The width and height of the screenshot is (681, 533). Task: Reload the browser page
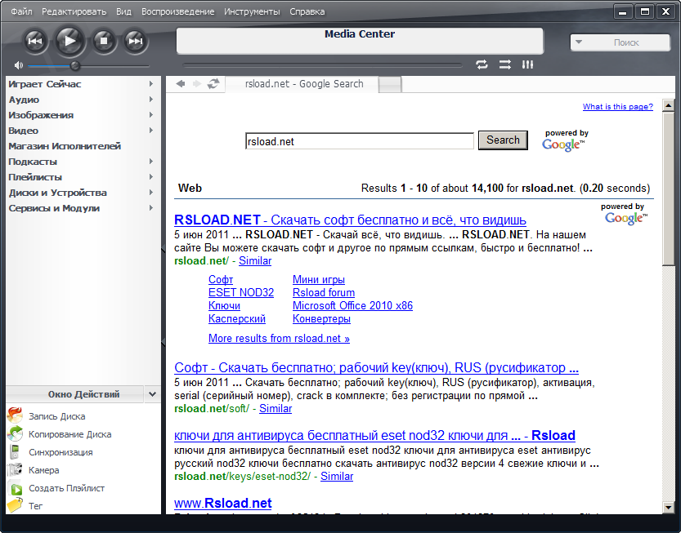pos(213,84)
